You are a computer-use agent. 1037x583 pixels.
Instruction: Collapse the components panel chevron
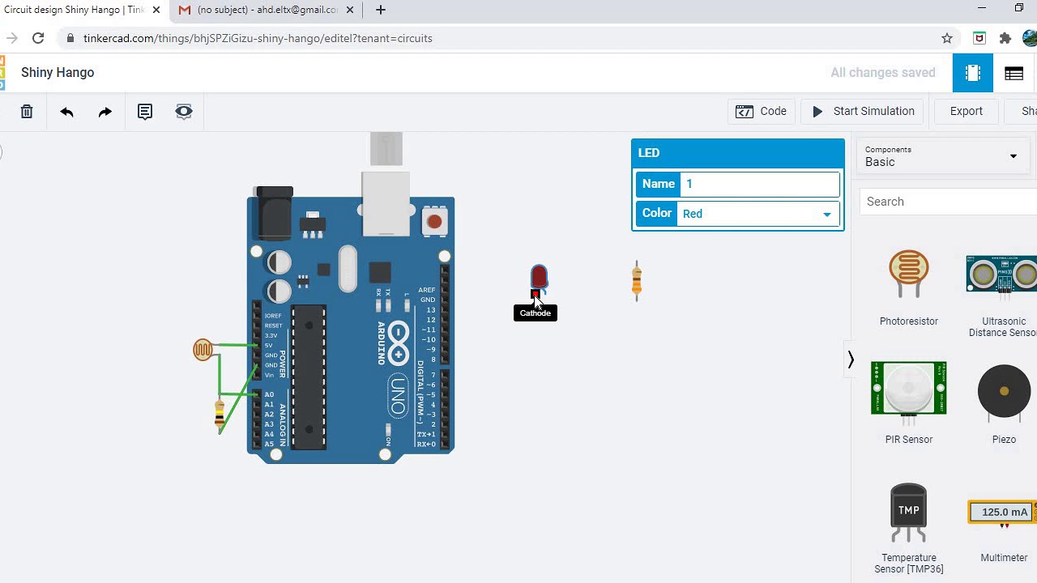(x=851, y=360)
